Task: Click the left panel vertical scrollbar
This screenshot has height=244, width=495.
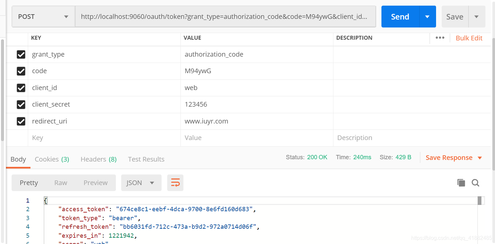Action: (2, 89)
